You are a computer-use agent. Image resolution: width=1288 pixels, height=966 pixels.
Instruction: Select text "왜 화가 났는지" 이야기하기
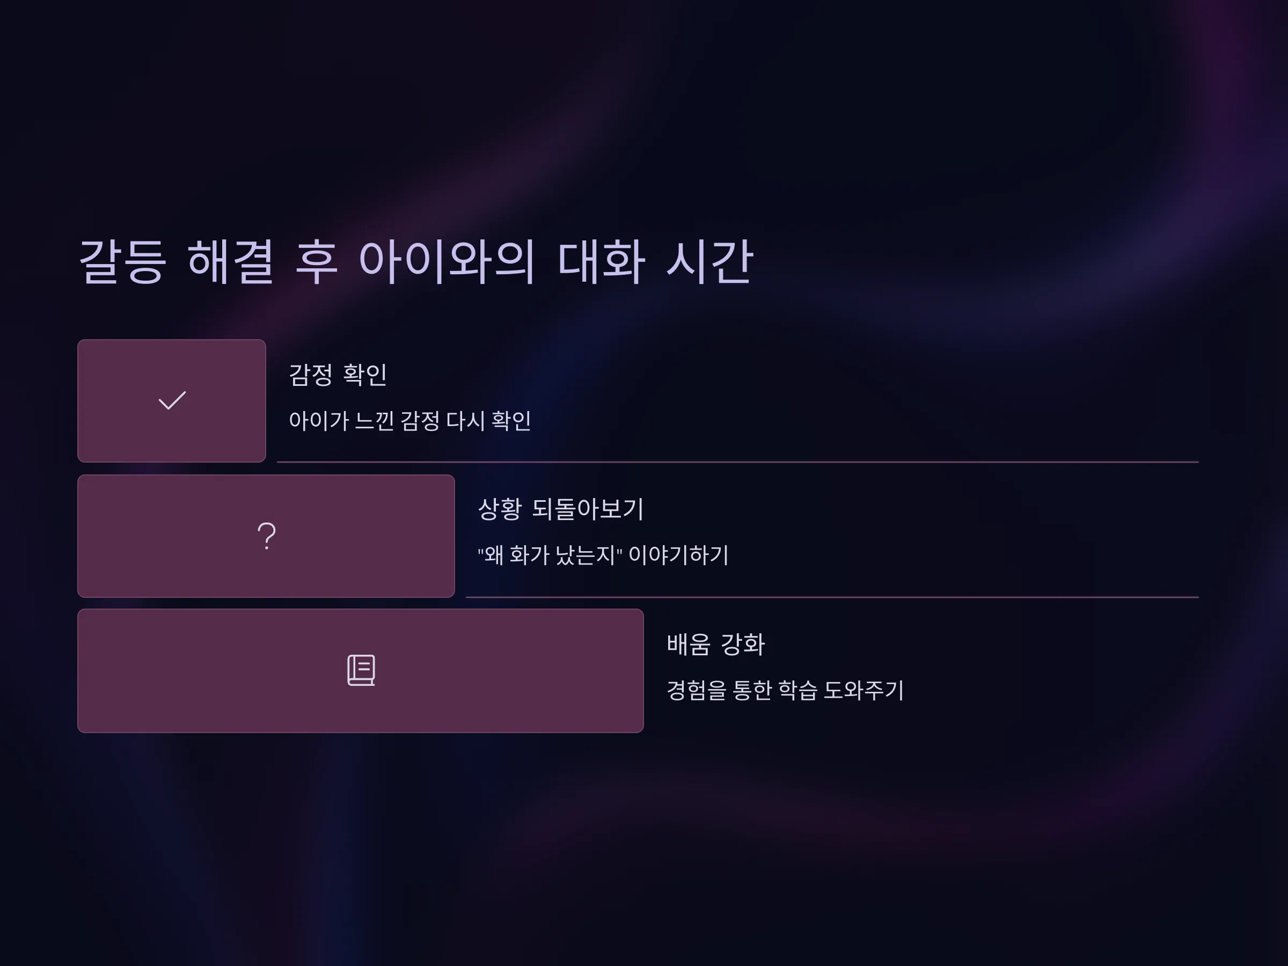[x=603, y=555]
